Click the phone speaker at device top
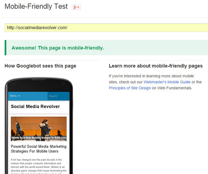This screenshot has height=174, width=208. click(39, 79)
